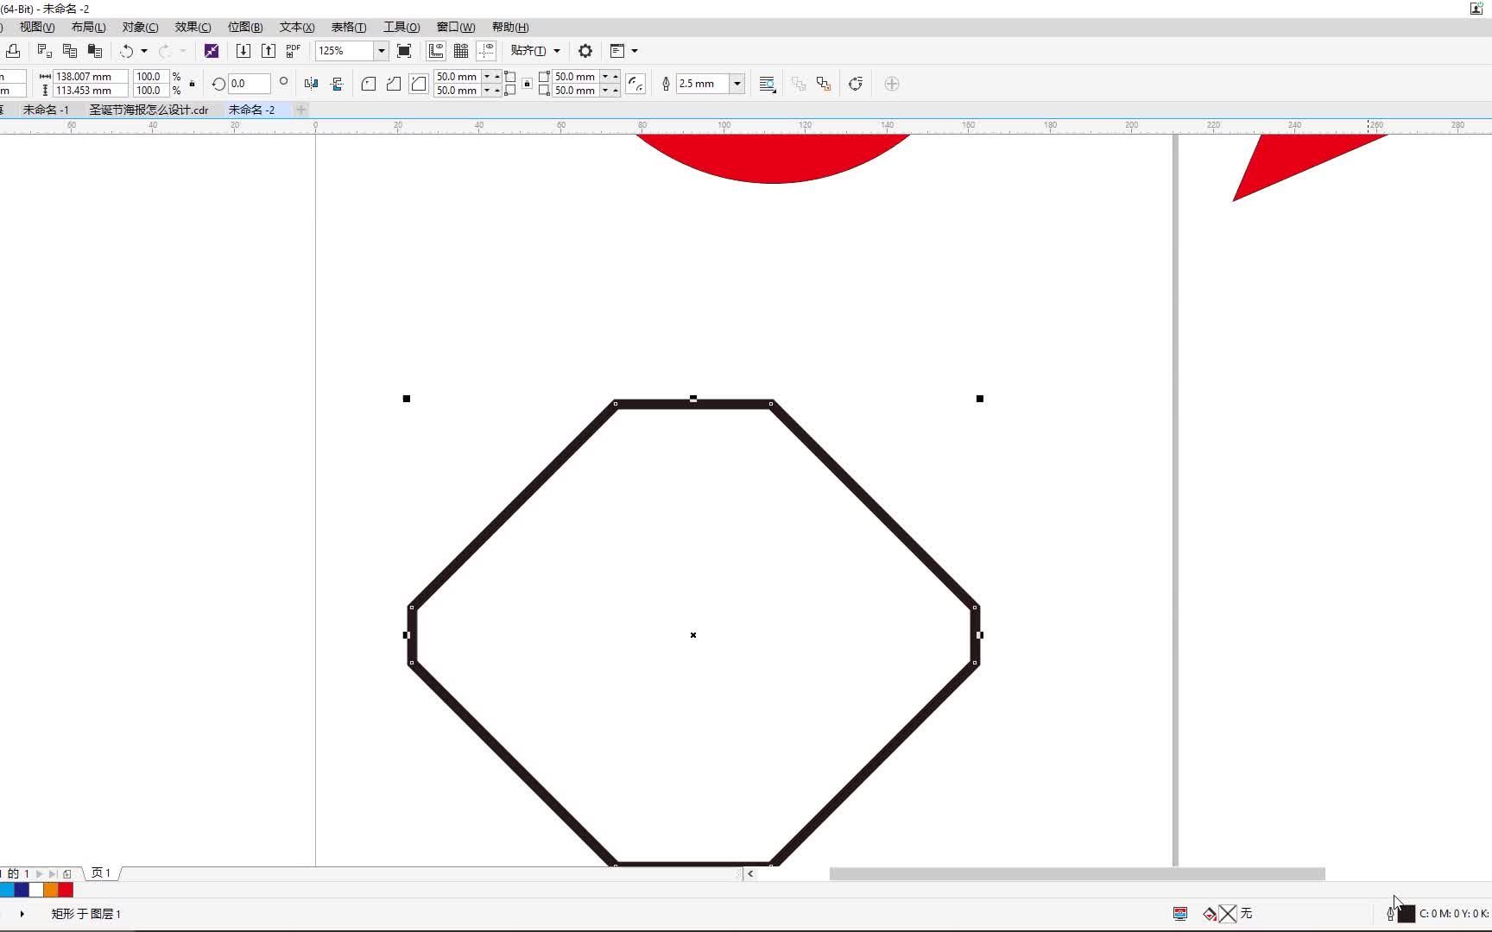1492x932 pixels.
Task: Open the 视图(V) menu
Action: (x=37, y=28)
